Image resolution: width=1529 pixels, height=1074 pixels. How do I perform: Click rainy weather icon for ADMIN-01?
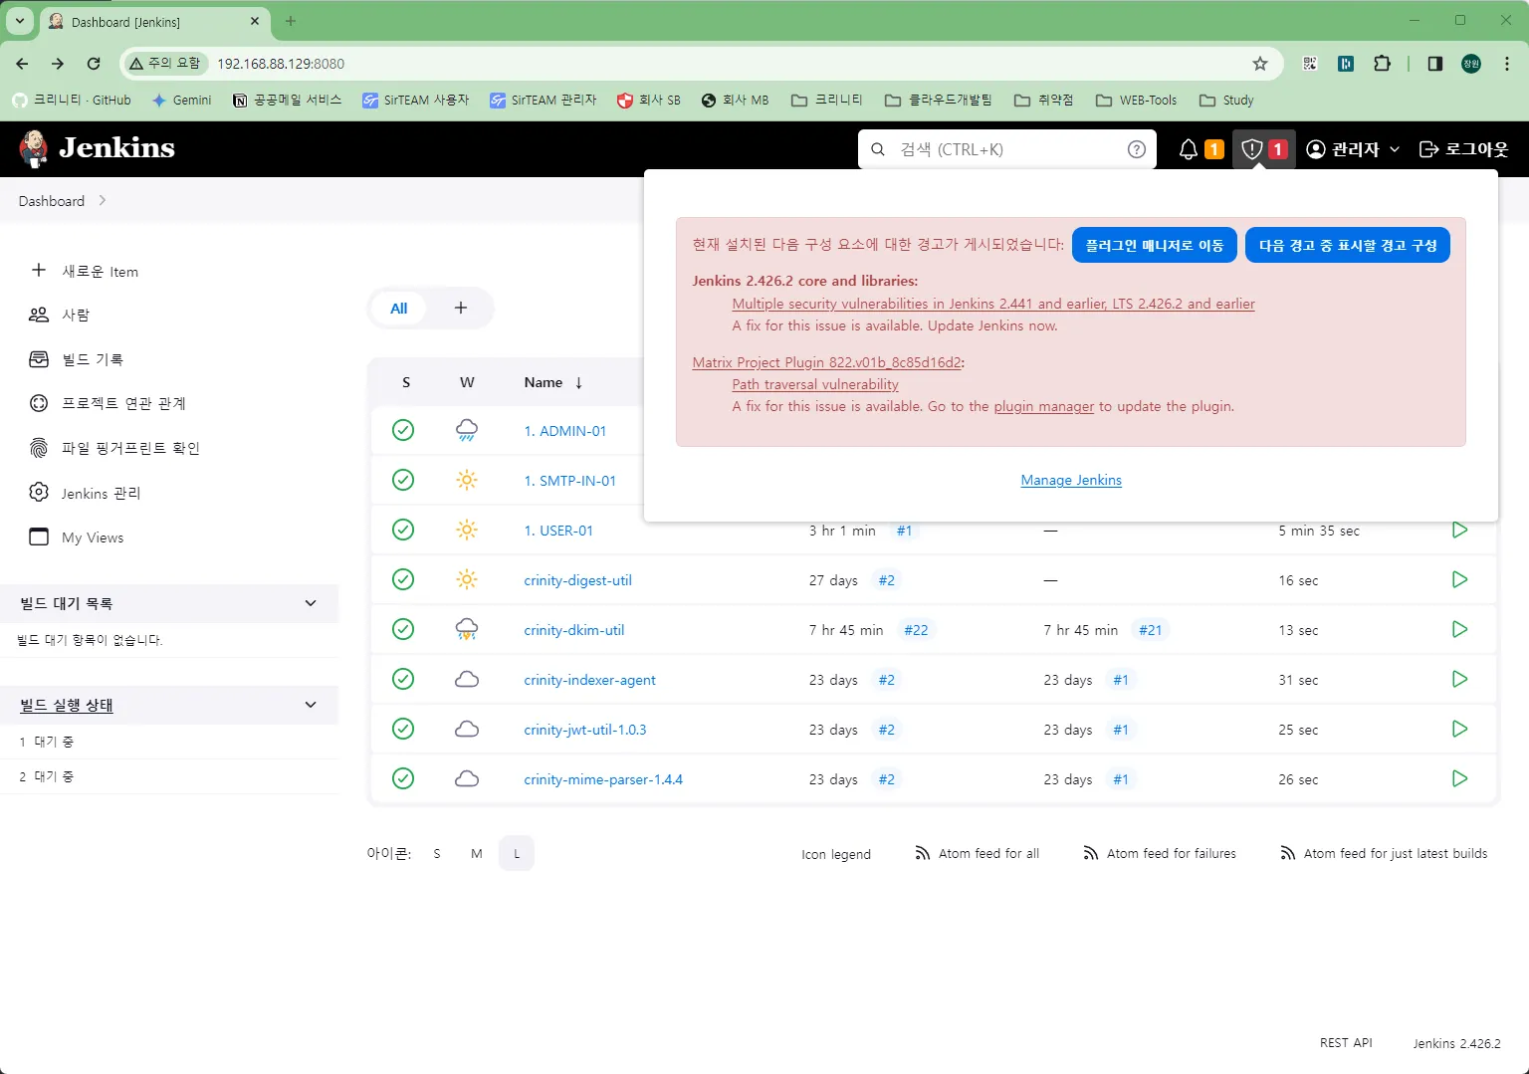point(467,430)
